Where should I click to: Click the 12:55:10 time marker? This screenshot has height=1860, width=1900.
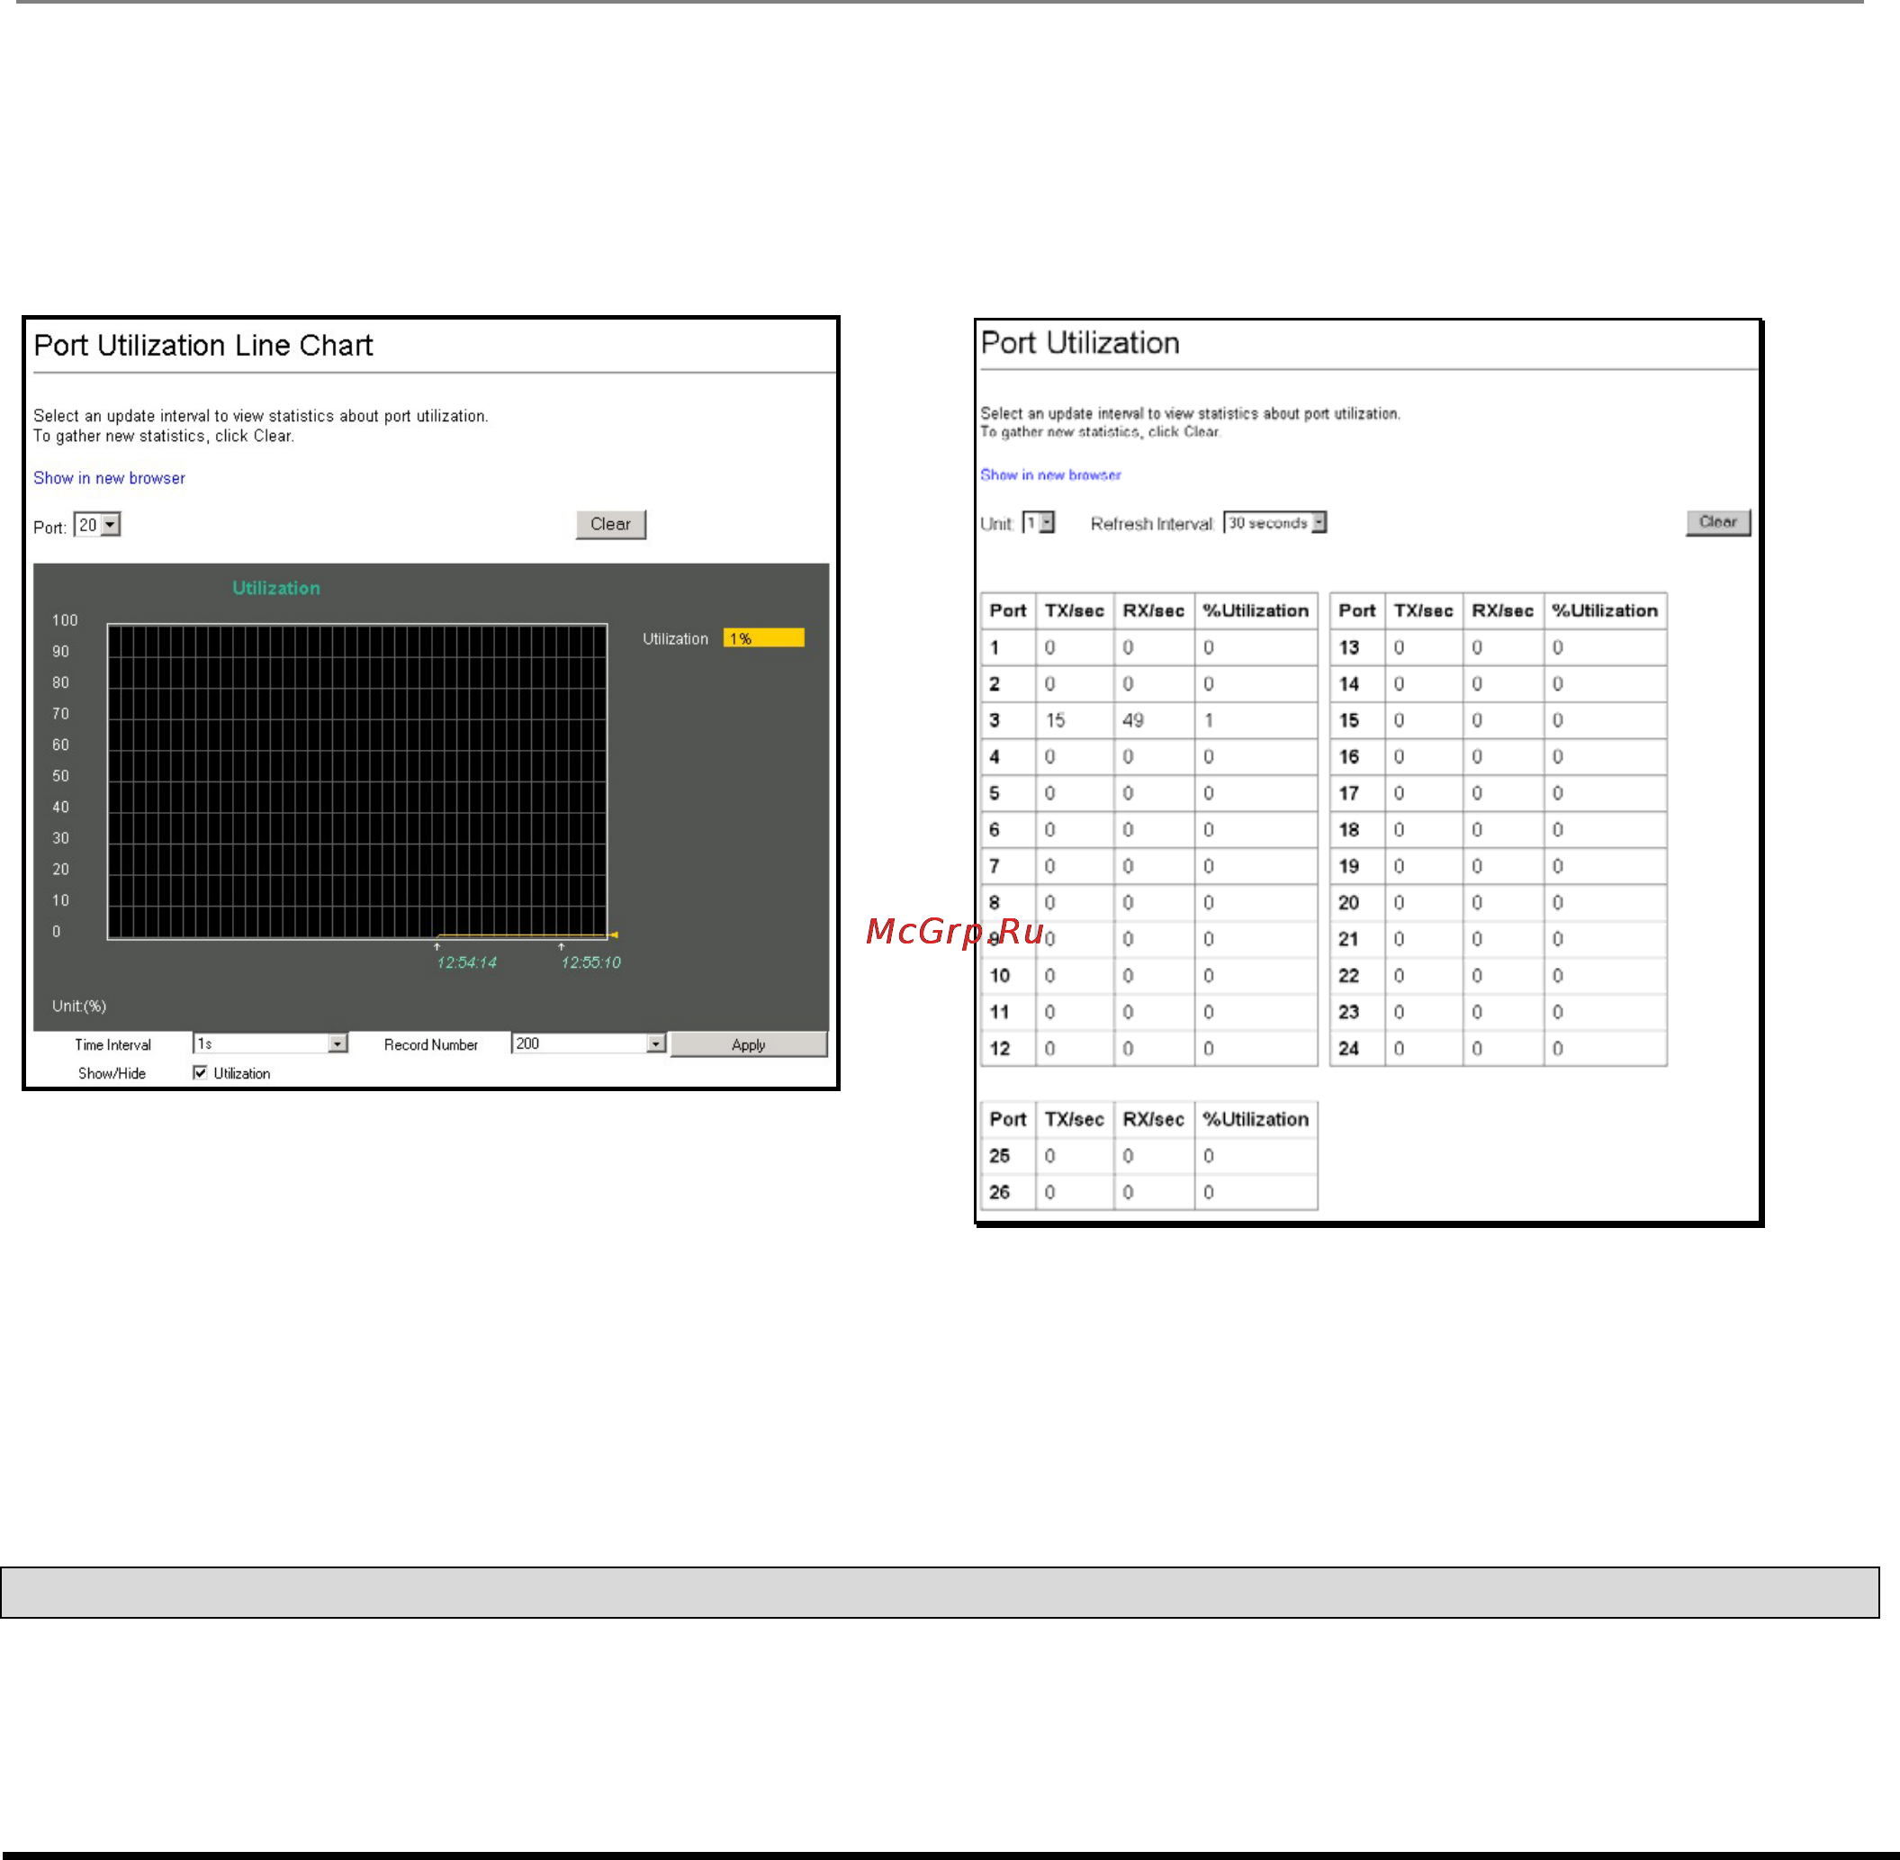click(590, 962)
